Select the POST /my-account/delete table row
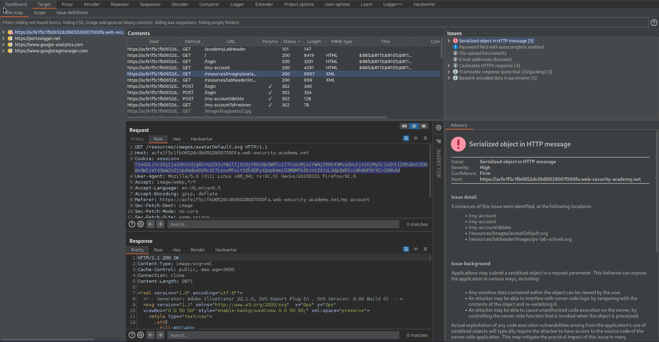 [283, 99]
